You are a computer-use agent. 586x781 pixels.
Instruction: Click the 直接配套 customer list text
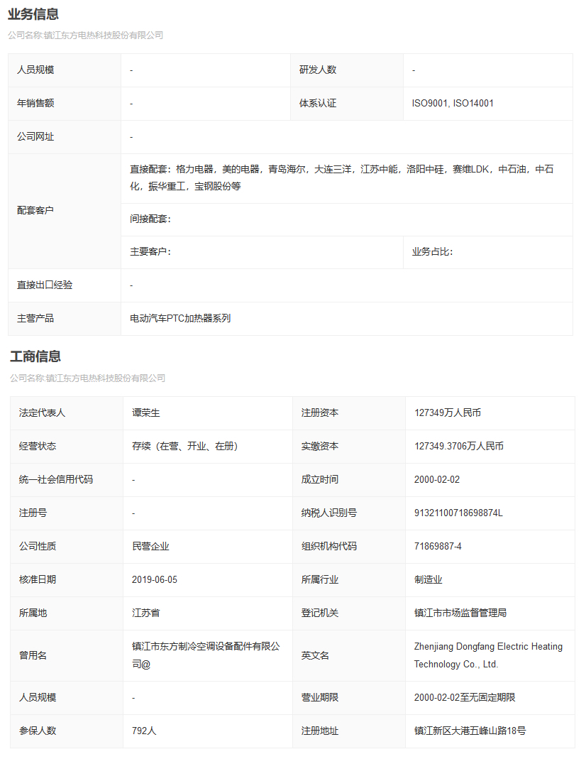341,177
